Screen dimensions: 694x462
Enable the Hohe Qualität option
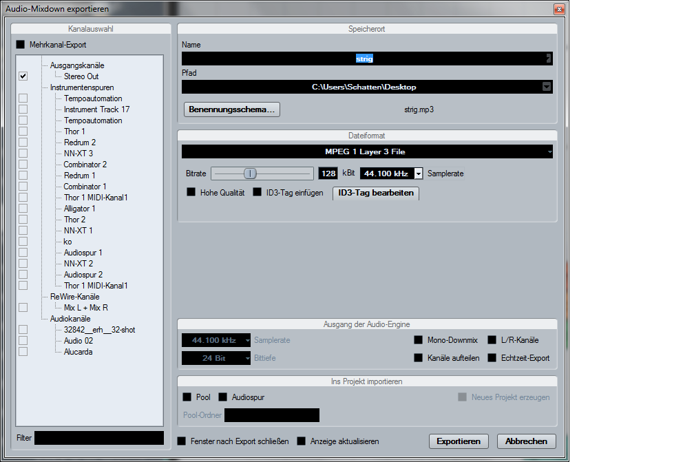click(x=191, y=193)
